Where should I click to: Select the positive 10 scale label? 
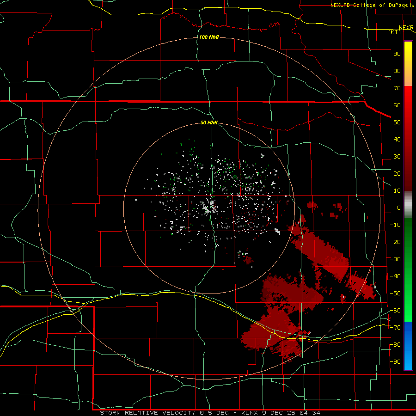[x=397, y=191]
